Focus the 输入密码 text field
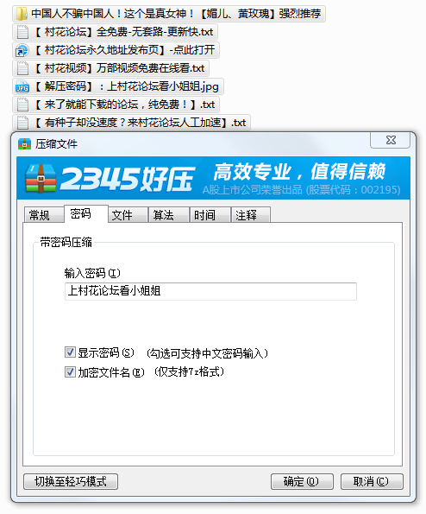426x514 pixels. click(210, 291)
